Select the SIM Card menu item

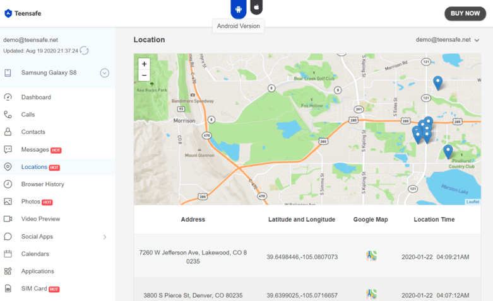34,288
